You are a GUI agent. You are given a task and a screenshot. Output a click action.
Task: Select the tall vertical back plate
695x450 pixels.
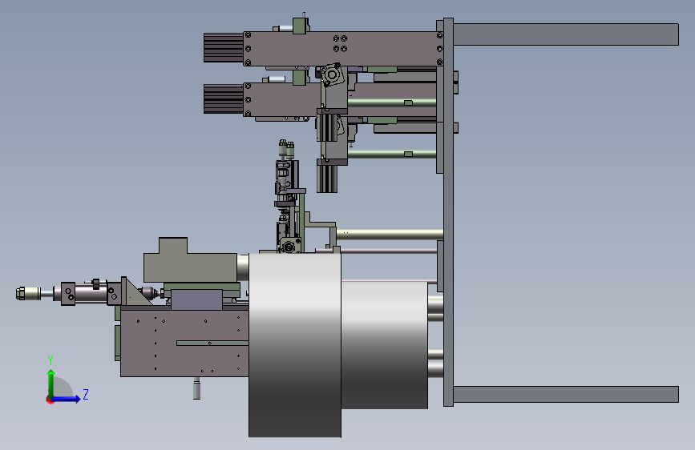[x=448, y=211]
